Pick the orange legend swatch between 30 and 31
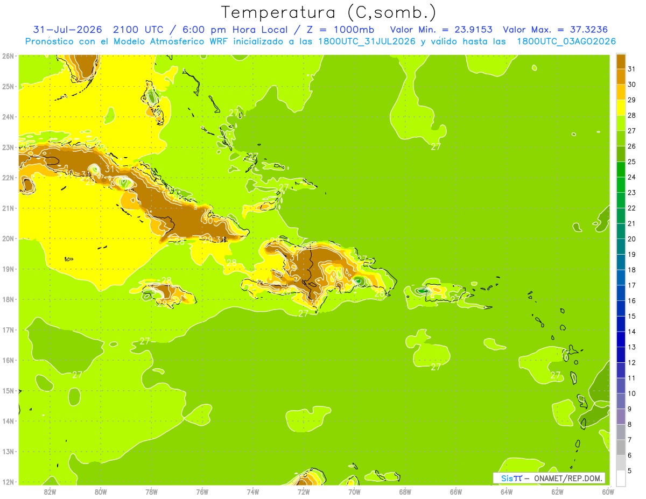 (621, 77)
